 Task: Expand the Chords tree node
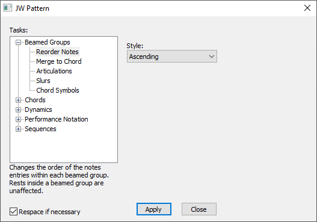[x=18, y=100]
